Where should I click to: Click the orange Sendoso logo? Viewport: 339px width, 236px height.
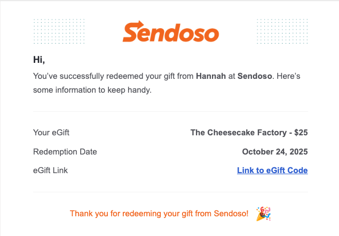[170, 31]
